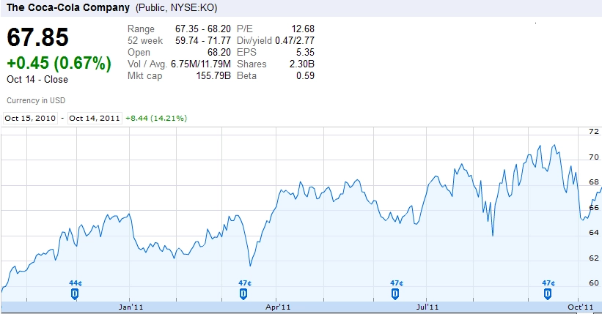Click the Vol / Avg. value 6.75M/11.79M
This screenshot has width=602, height=314.
point(201,64)
